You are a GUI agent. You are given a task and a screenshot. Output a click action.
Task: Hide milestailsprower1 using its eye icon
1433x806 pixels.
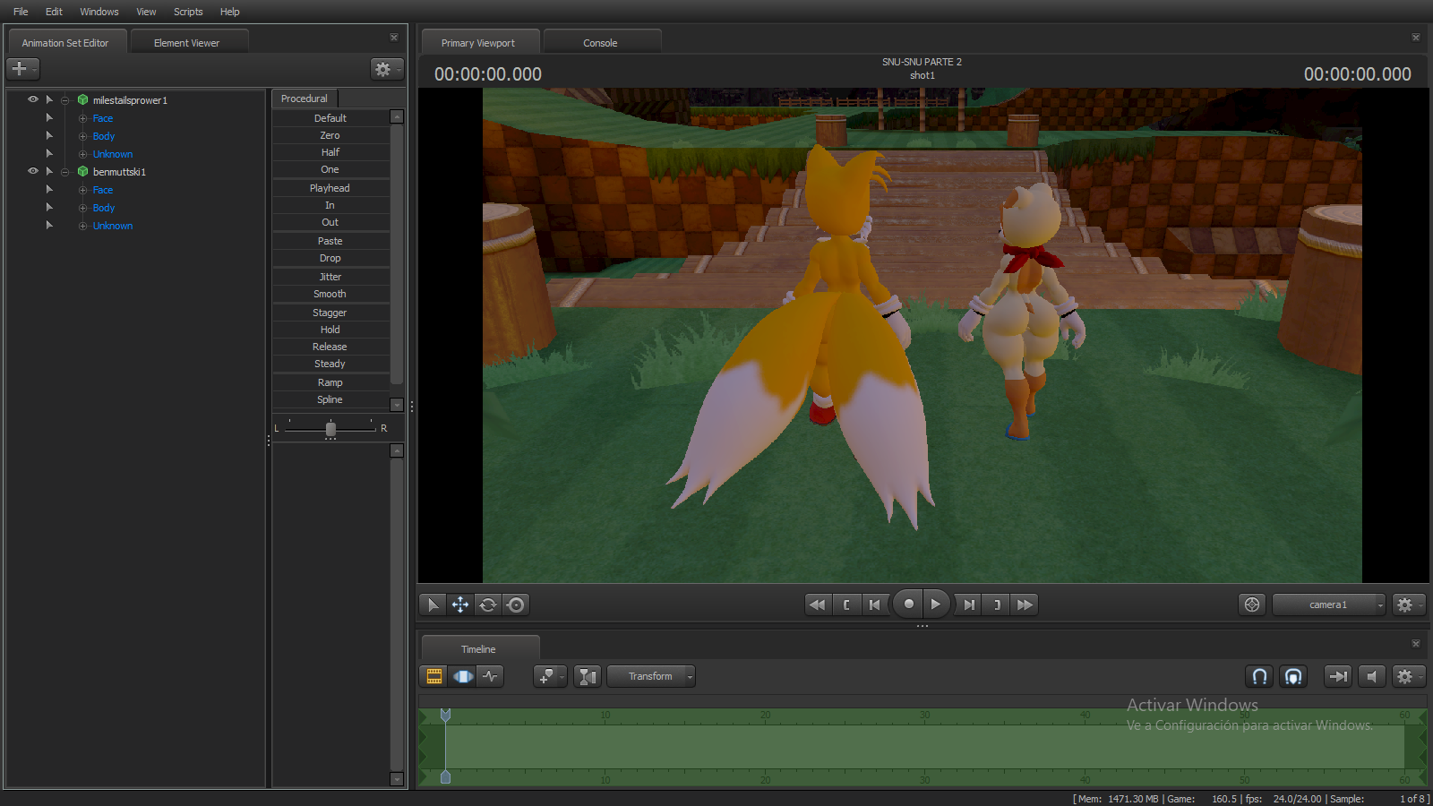(x=33, y=99)
